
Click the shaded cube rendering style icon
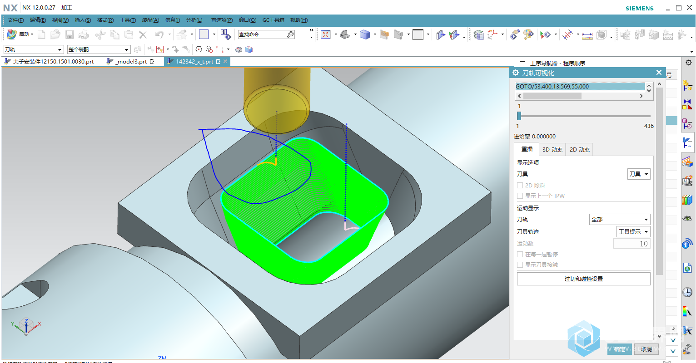[x=365, y=34]
